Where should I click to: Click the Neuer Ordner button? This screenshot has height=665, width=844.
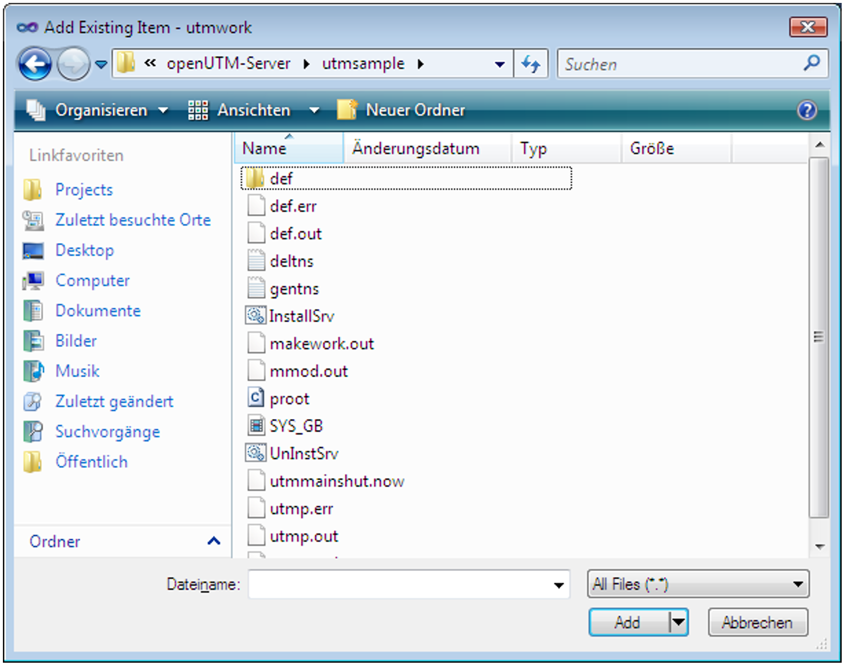click(402, 110)
